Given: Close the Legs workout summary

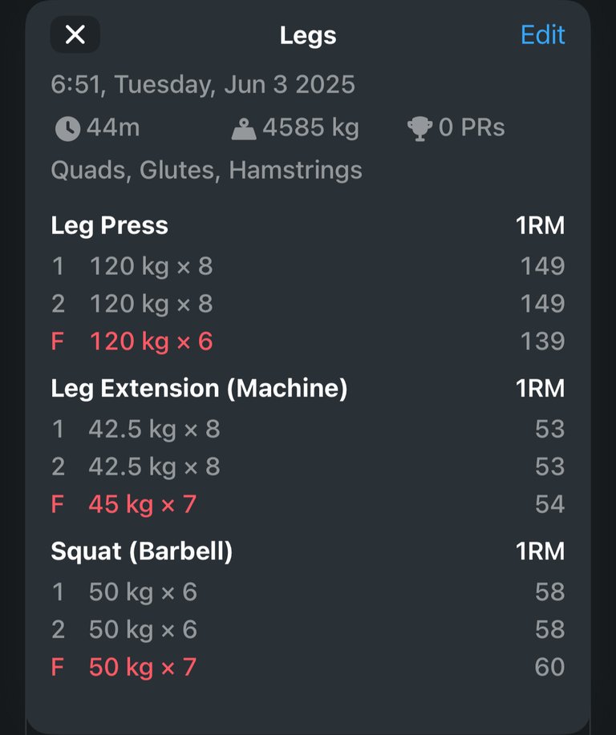Looking at the screenshot, I should tap(75, 34).
